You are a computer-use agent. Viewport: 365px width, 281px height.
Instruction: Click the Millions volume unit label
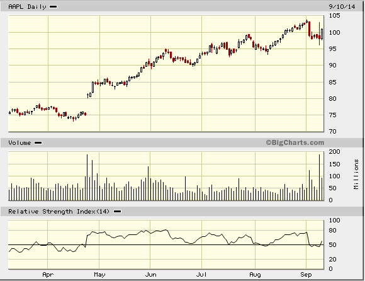tap(356, 175)
